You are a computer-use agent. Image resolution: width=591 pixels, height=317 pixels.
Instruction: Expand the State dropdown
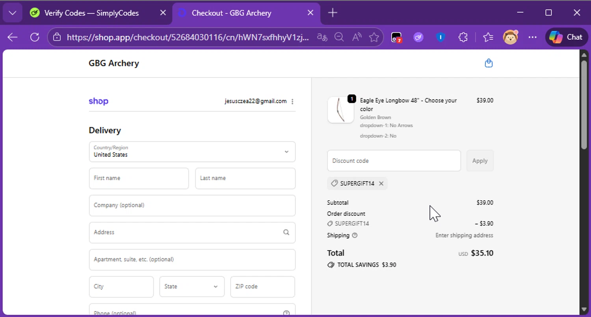tap(192, 287)
